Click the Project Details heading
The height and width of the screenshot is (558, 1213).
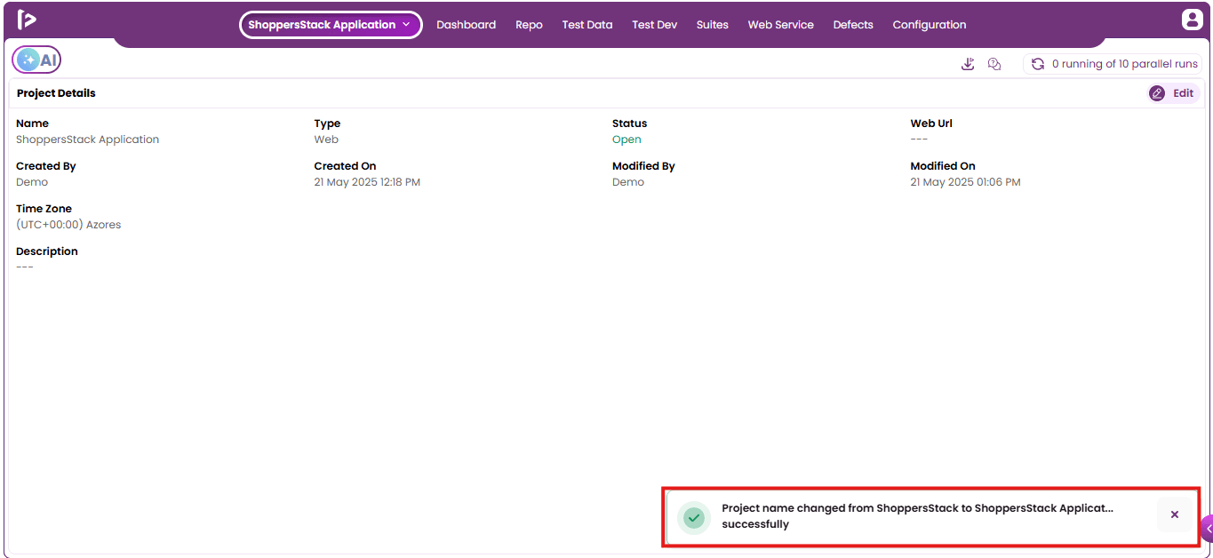[56, 93]
